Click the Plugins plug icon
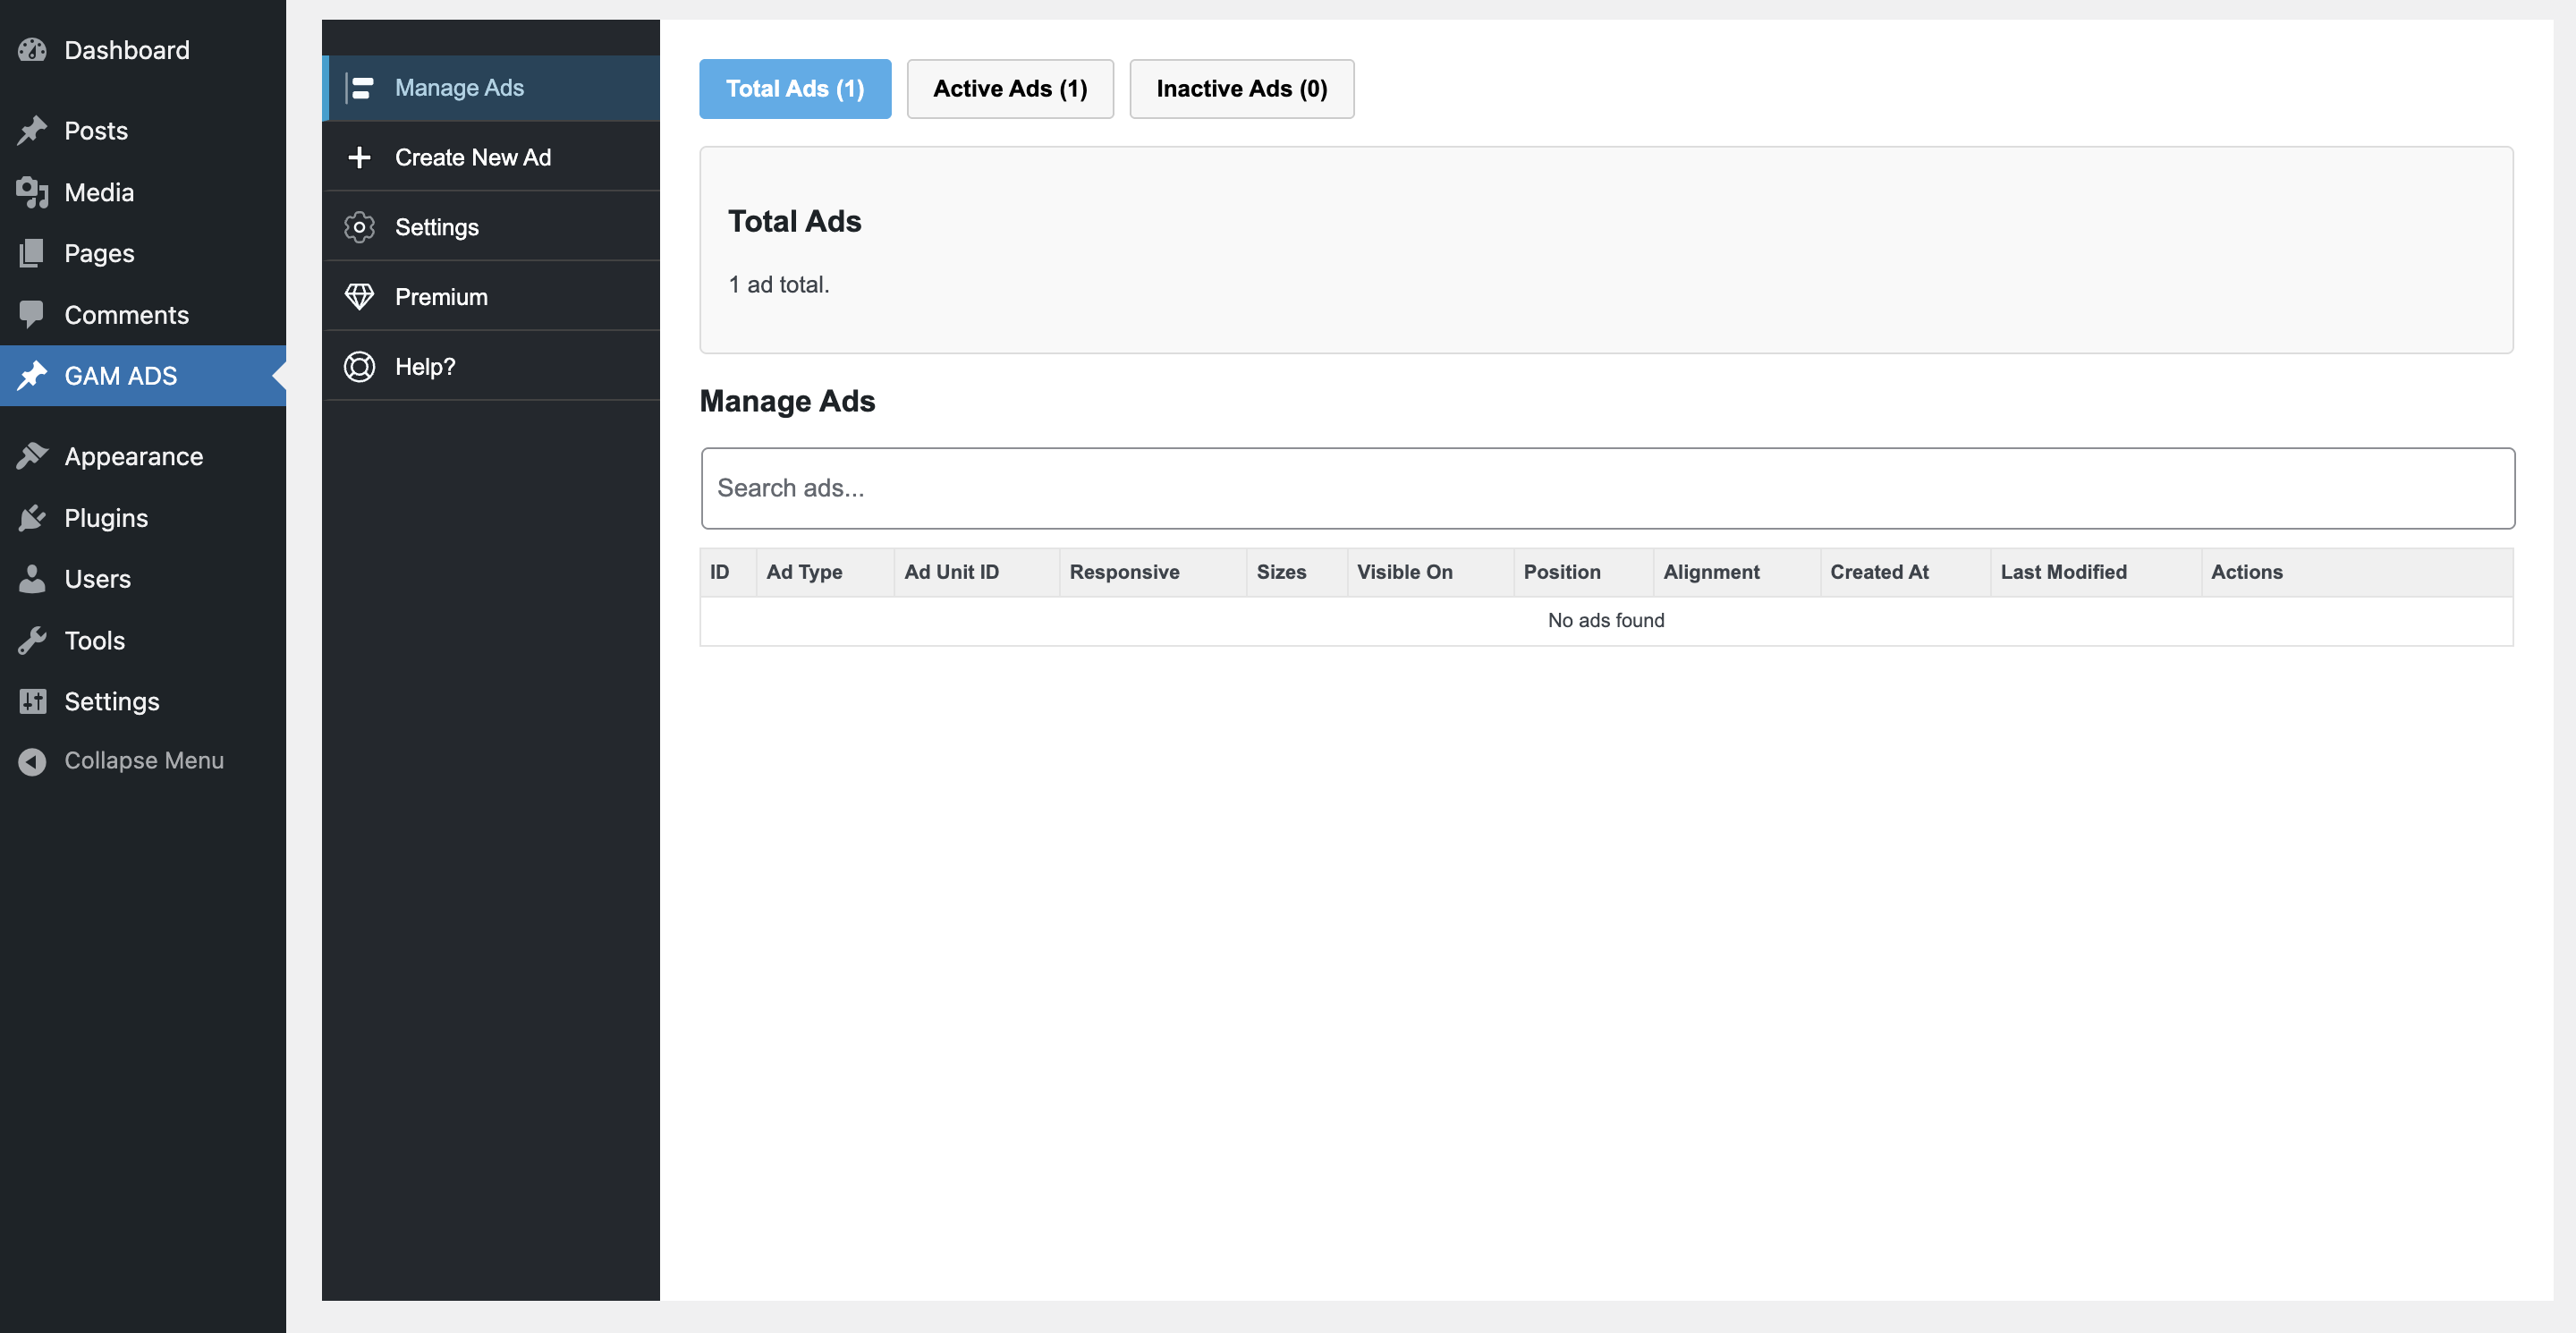Image resolution: width=2576 pixels, height=1333 pixels. click(x=32, y=518)
